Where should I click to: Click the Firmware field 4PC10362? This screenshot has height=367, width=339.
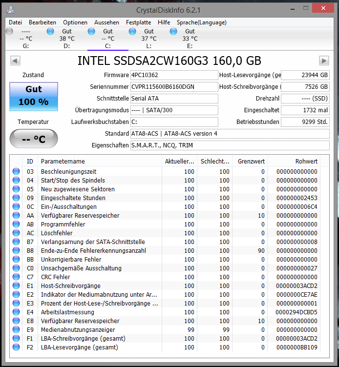point(174,75)
